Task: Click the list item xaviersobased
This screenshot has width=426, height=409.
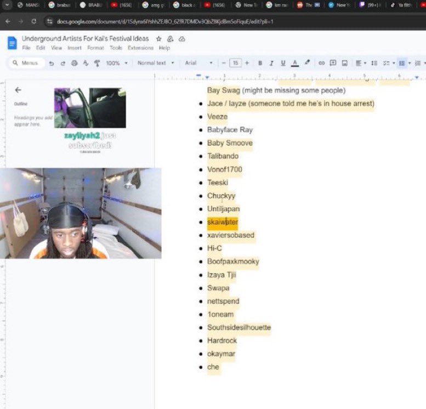Action: click(231, 235)
